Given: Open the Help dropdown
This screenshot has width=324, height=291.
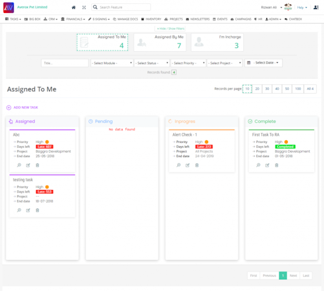Looking at the screenshot, I should pos(302,7).
